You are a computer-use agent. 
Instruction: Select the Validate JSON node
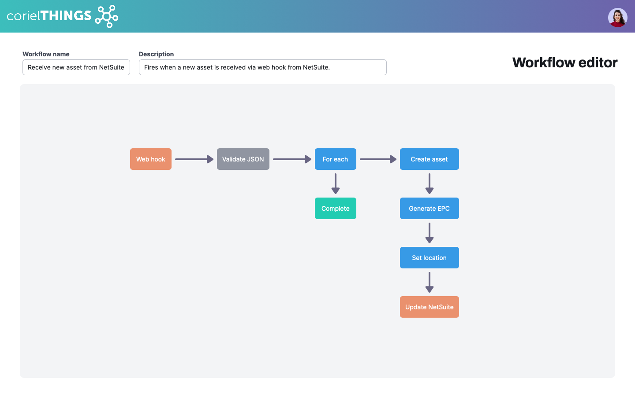(x=243, y=159)
